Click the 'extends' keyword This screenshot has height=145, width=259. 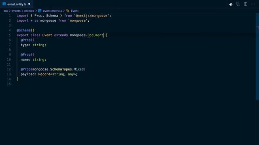(61, 35)
